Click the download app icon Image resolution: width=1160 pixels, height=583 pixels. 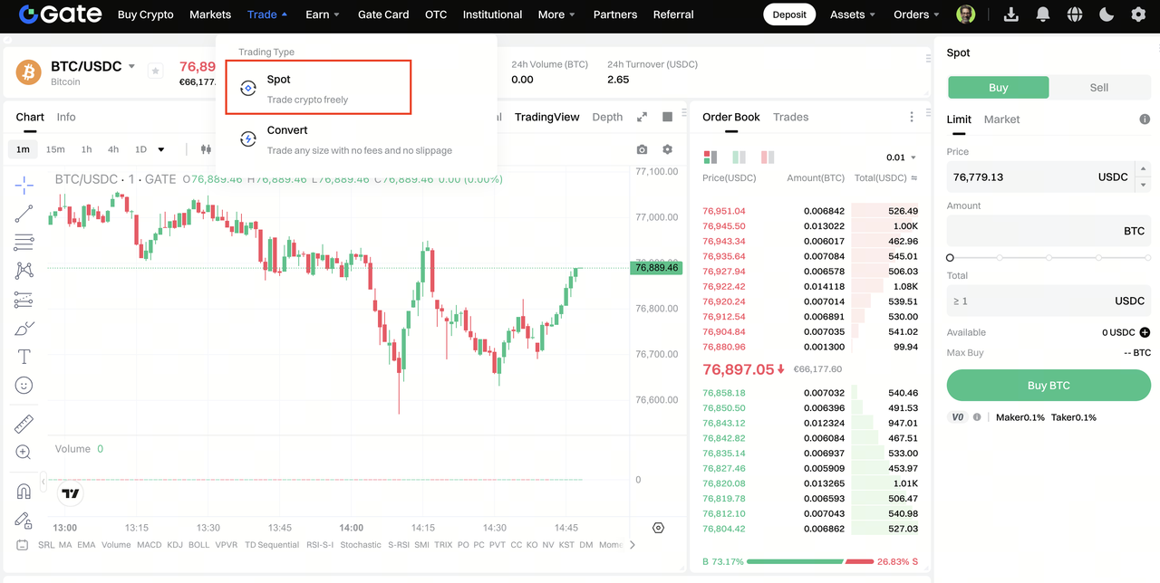pos(1011,14)
